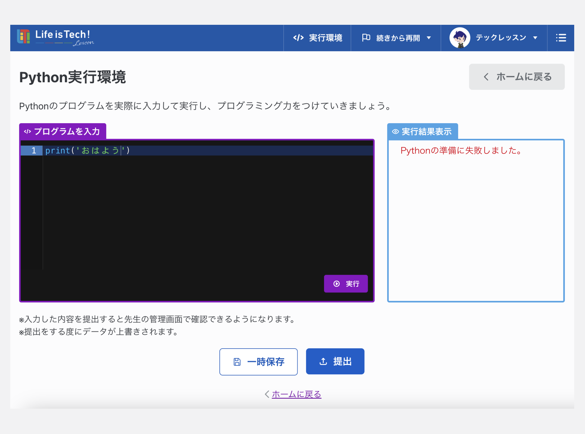Submit code with 提出 button
This screenshot has width=585, height=434.
[335, 361]
